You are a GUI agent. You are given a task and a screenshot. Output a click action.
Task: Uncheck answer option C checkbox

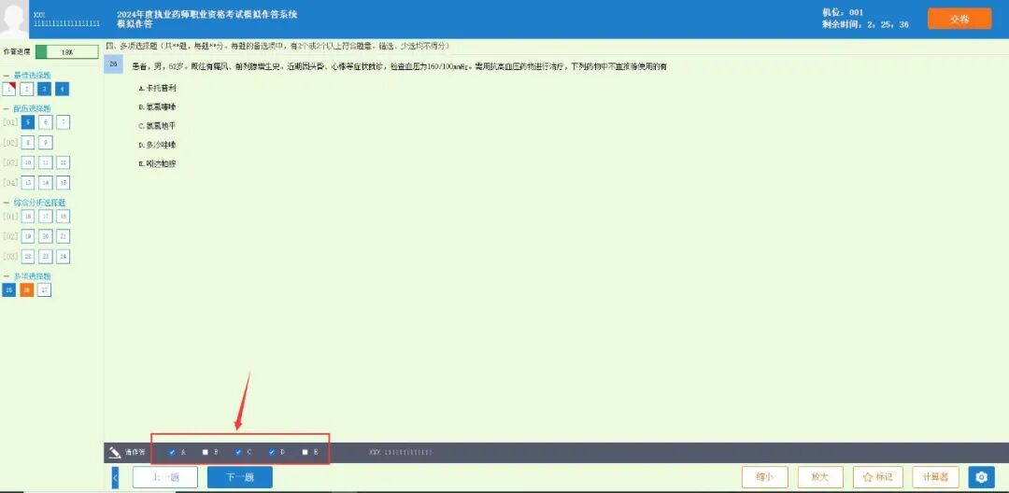point(238,453)
